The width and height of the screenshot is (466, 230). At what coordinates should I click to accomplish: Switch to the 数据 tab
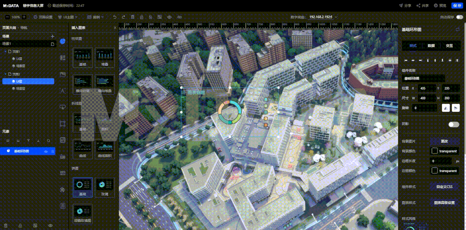pyautogui.click(x=431, y=46)
